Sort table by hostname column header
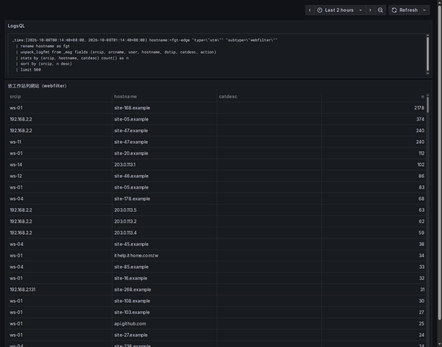 (x=126, y=97)
